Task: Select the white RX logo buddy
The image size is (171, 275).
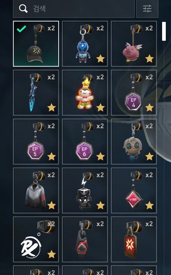Action: pyautogui.click(x=36, y=239)
